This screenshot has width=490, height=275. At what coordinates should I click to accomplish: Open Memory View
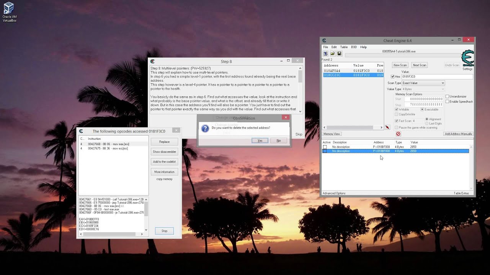pos(332,134)
